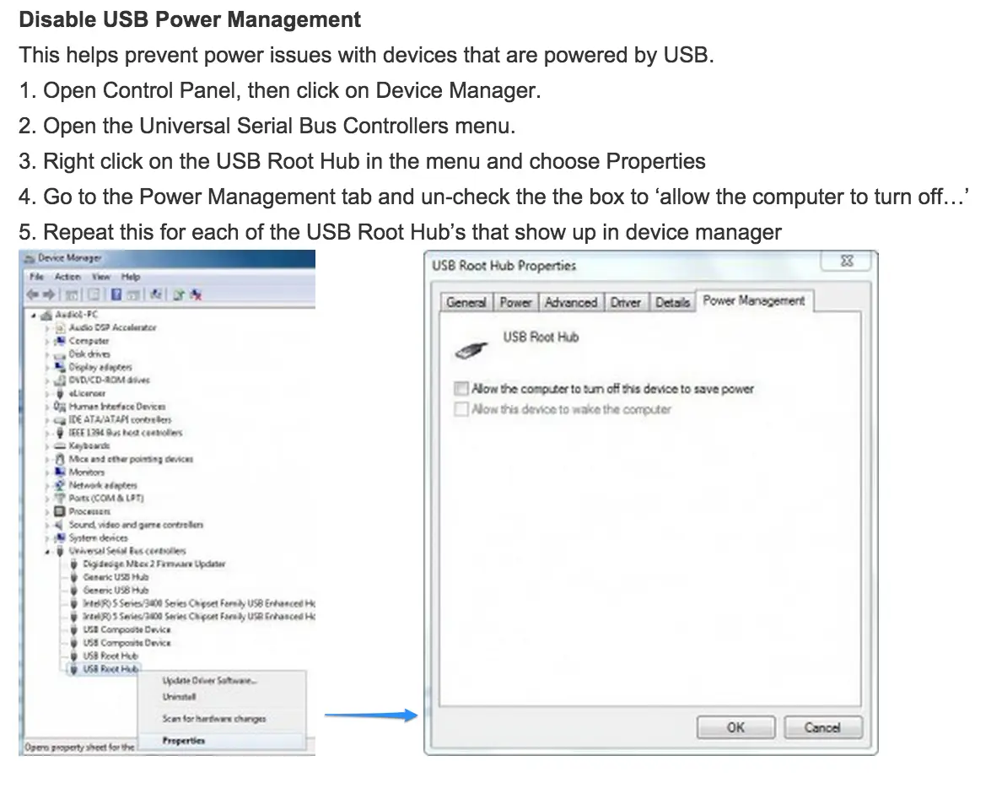Click the Network adapters icon
Screen dimensions: 1002x788
pyautogui.click(x=60, y=485)
